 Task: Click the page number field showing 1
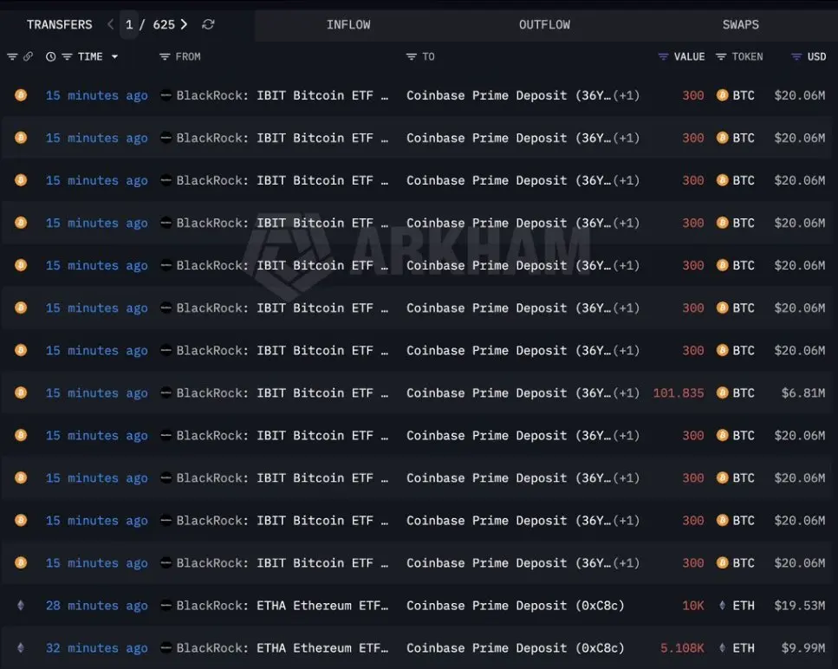(129, 24)
